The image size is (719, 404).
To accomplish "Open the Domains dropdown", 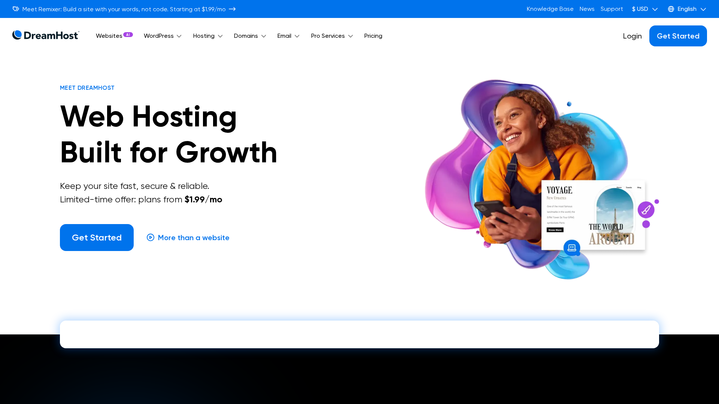I will click(x=250, y=36).
